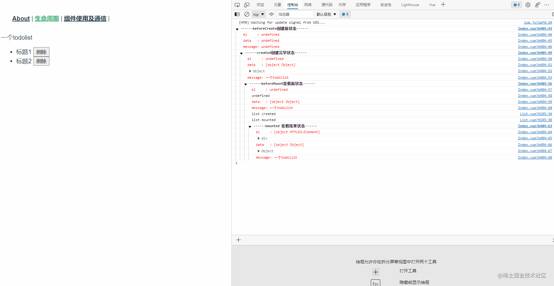Click the 6 issues badge in console toolbar

coord(345,14)
